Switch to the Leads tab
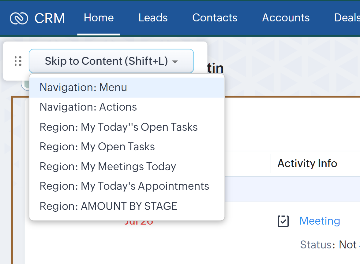 point(153,18)
